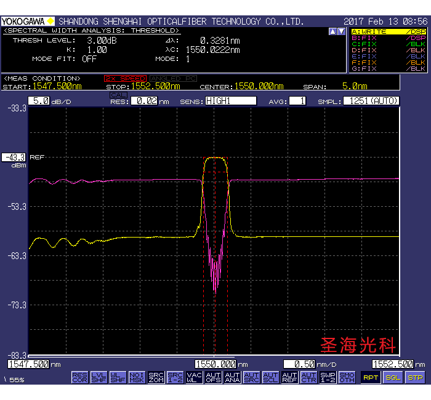Click the SMO OTH smoothing button
The image size is (431, 400).
point(347,377)
